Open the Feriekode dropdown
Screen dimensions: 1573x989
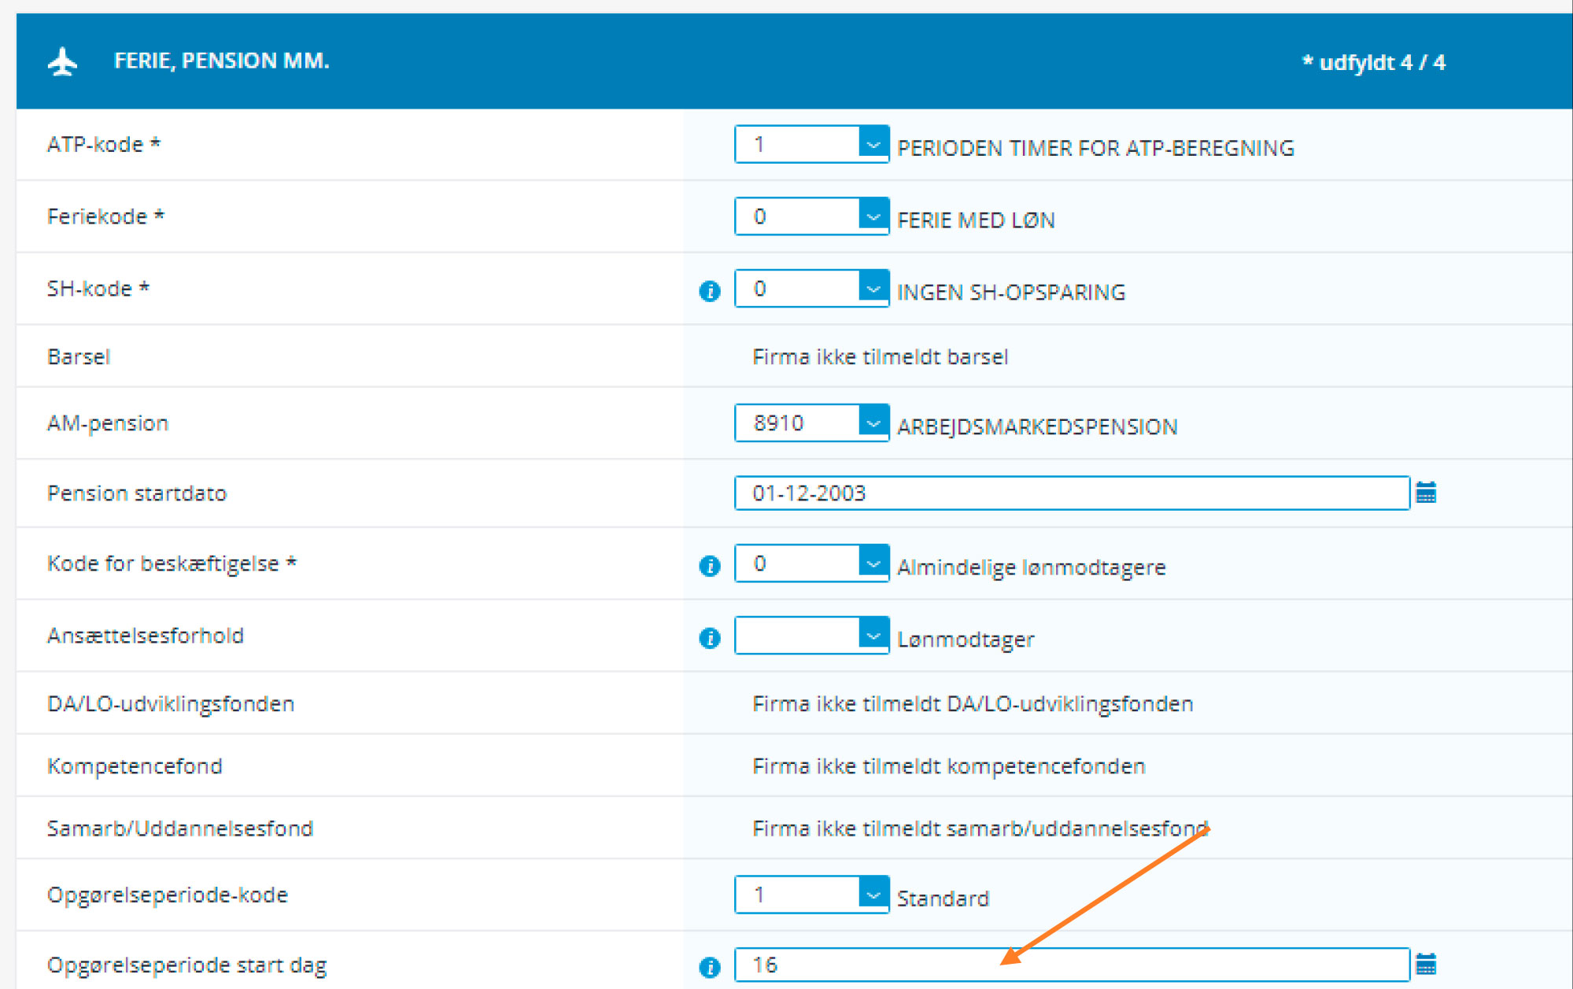pyautogui.click(x=873, y=216)
